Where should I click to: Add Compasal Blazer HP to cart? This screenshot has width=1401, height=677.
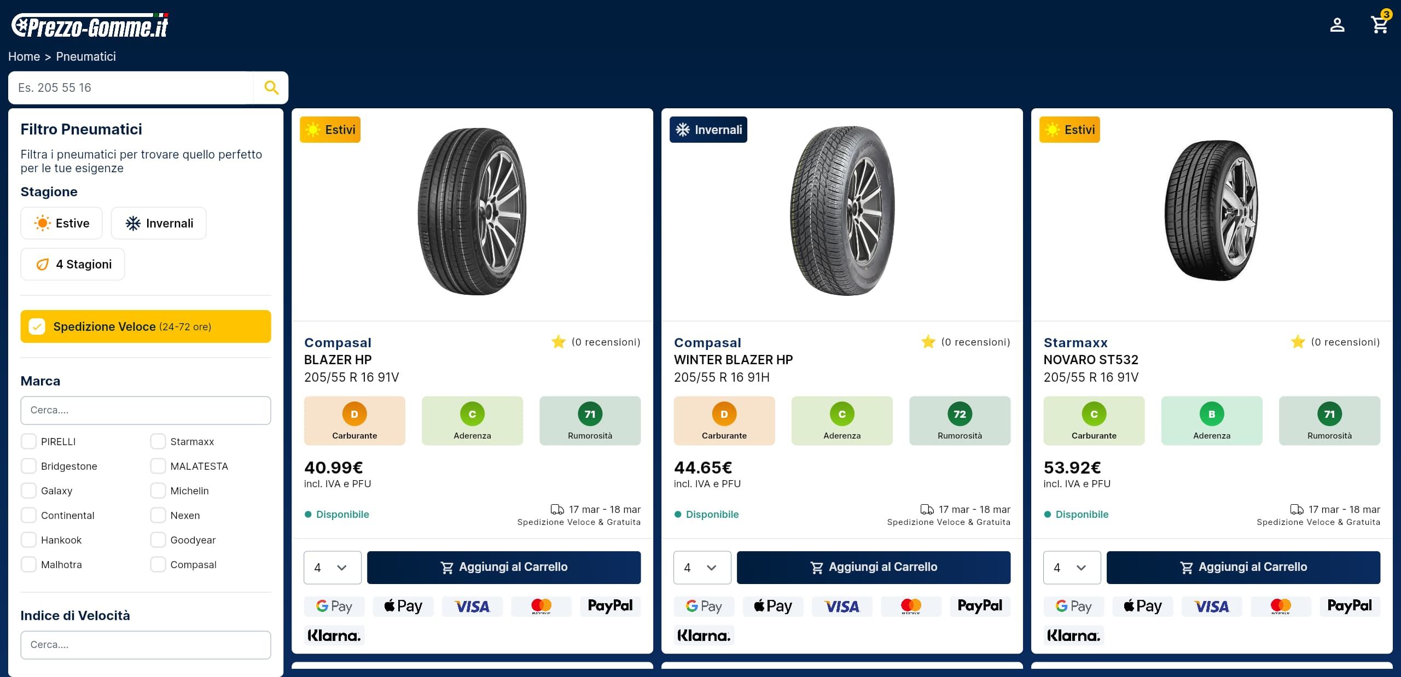(x=503, y=568)
